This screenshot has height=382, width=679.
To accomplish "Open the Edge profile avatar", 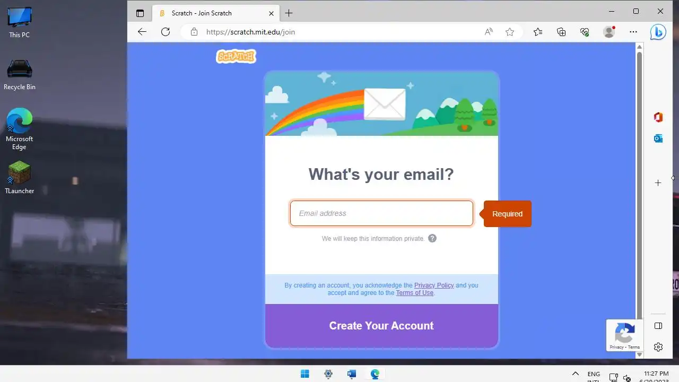I will point(609,32).
